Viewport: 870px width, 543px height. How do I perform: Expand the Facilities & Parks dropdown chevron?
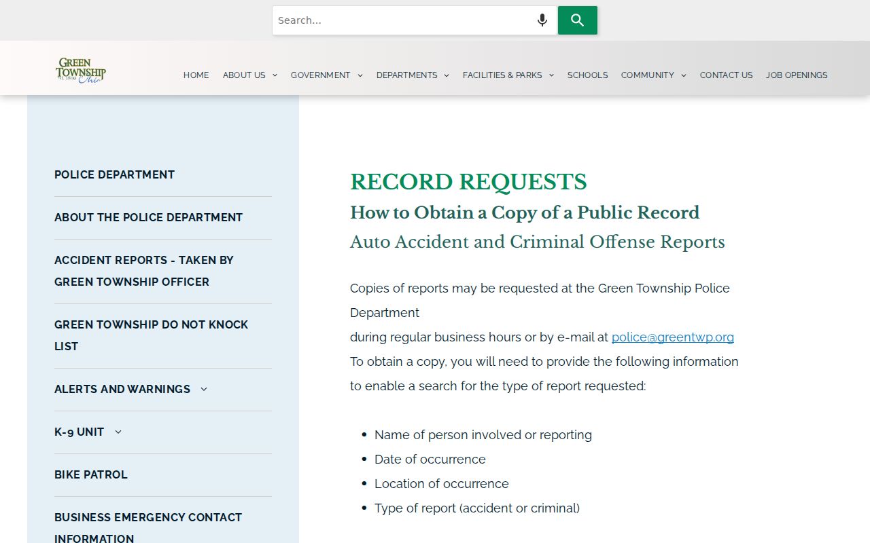551,75
